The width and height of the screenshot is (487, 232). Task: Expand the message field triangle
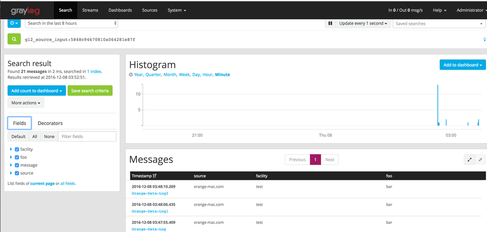pos(11,165)
